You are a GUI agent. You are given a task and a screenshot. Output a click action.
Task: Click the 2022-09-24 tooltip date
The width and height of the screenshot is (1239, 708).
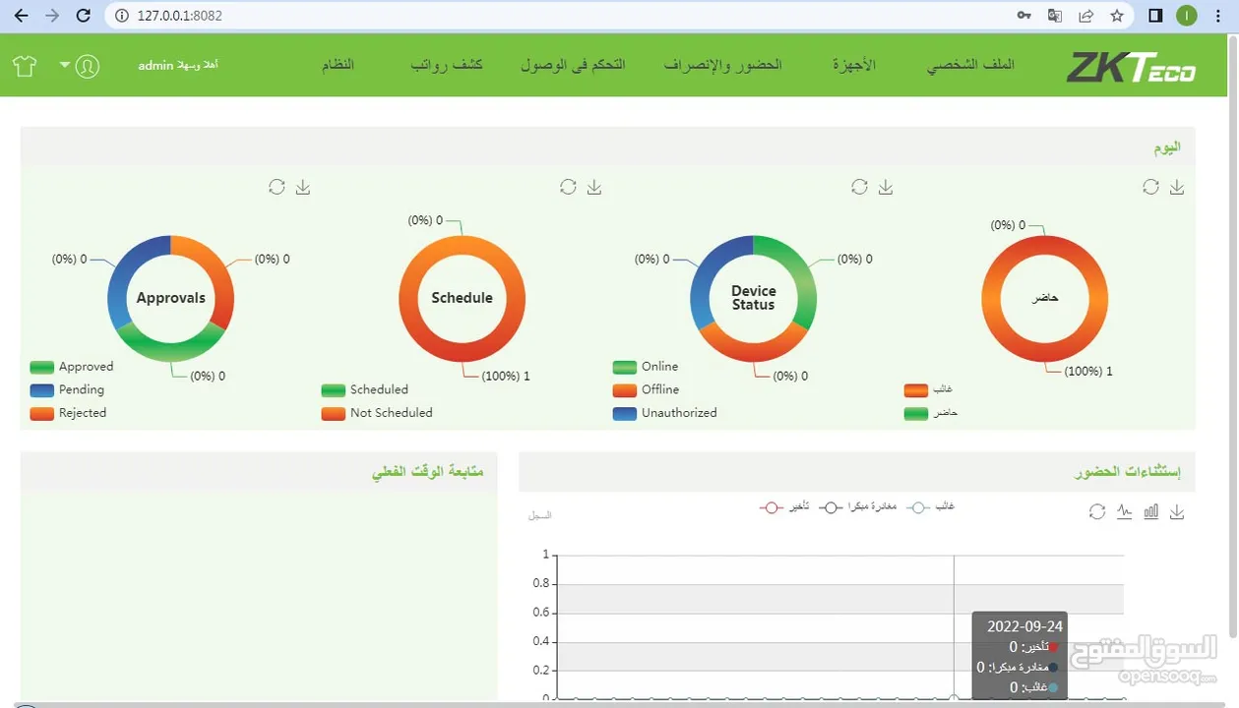tap(1024, 626)
